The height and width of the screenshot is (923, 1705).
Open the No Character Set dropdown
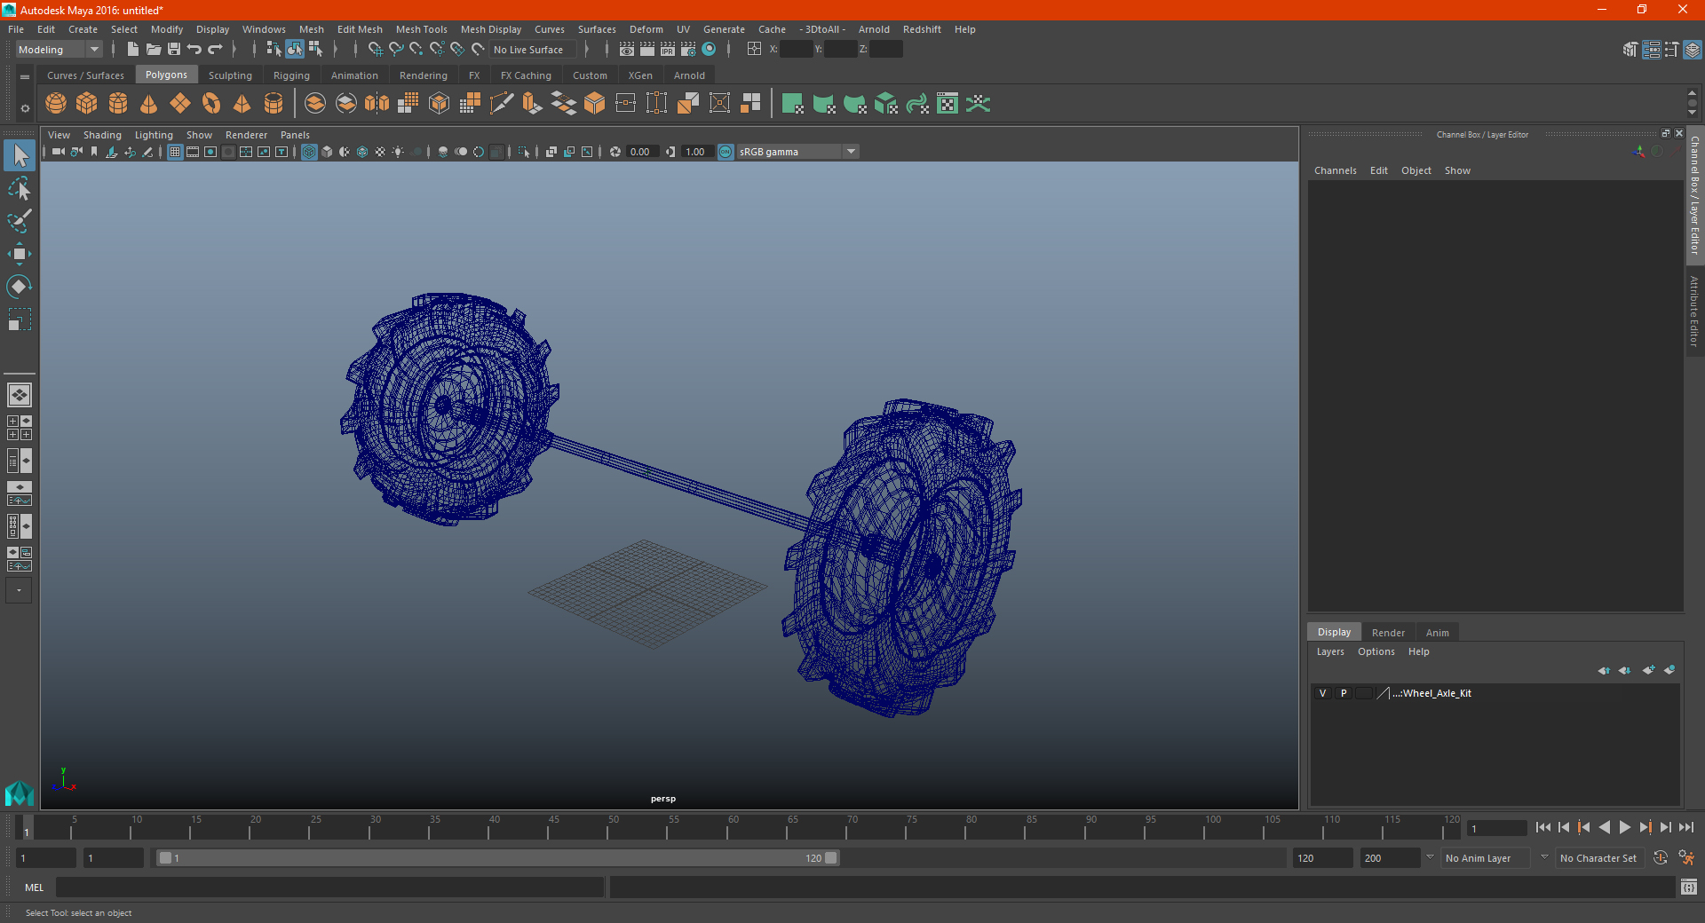(1600, 858)
